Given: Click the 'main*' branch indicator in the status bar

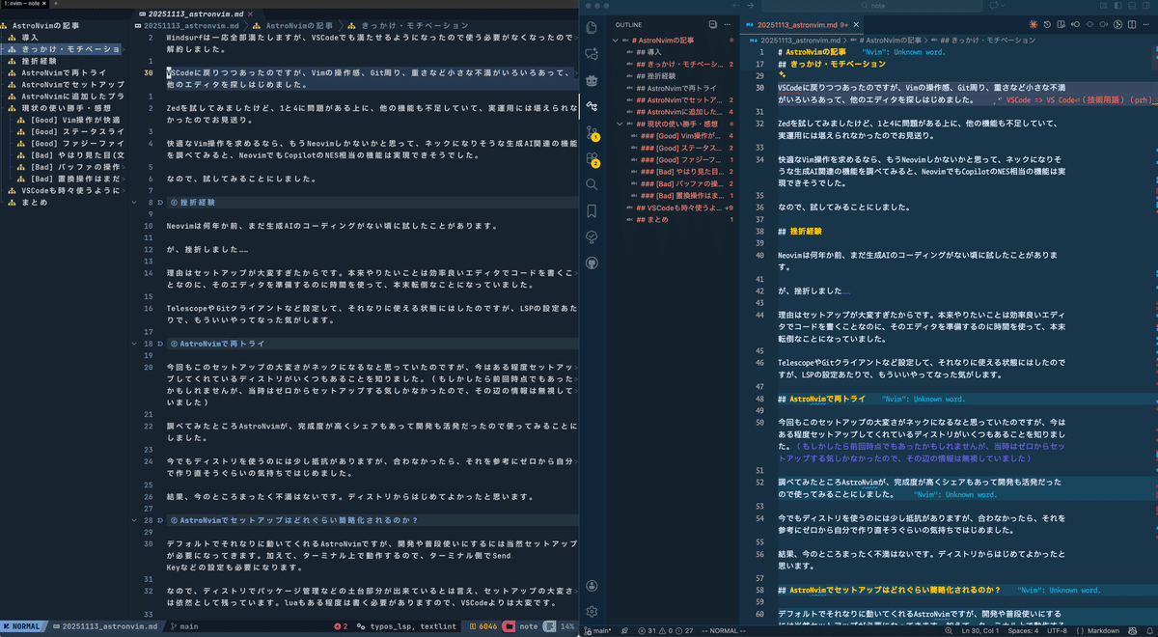Looking at the screenshot, I should tap(600, 628).
